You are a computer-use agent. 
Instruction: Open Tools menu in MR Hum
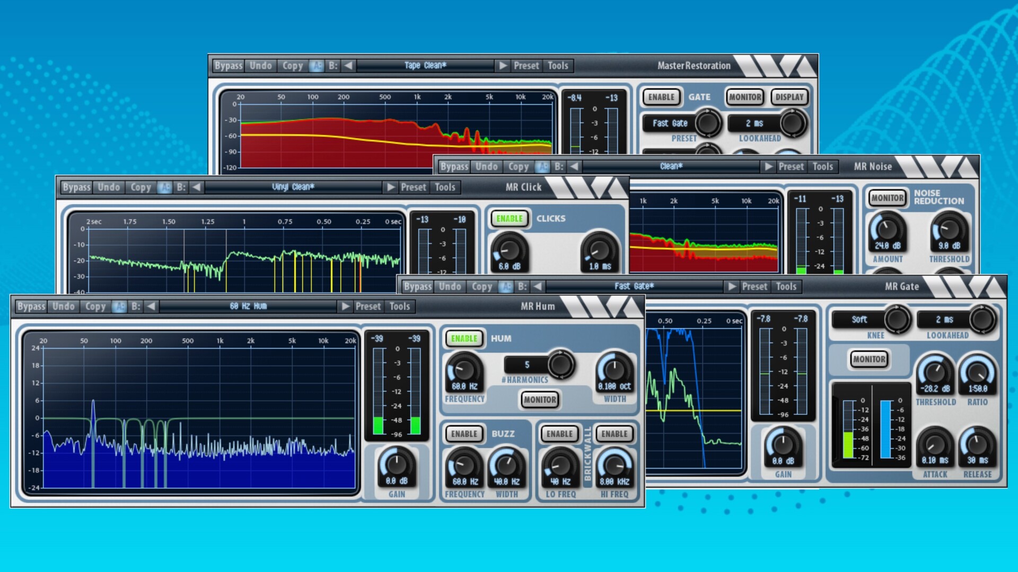pos(400,306)
